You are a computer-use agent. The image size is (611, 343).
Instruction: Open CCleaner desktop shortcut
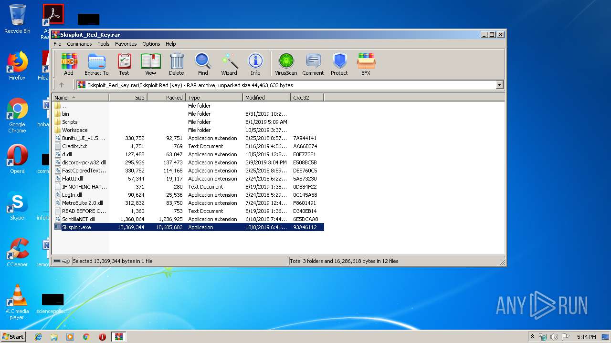point(17,252)
